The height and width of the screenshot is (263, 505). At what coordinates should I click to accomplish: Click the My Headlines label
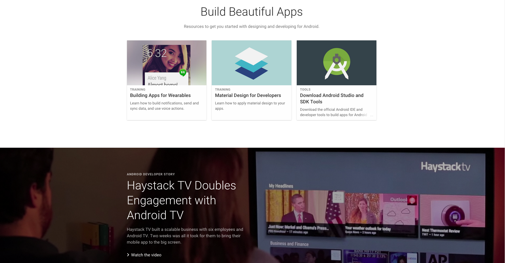tap(281, 186)
